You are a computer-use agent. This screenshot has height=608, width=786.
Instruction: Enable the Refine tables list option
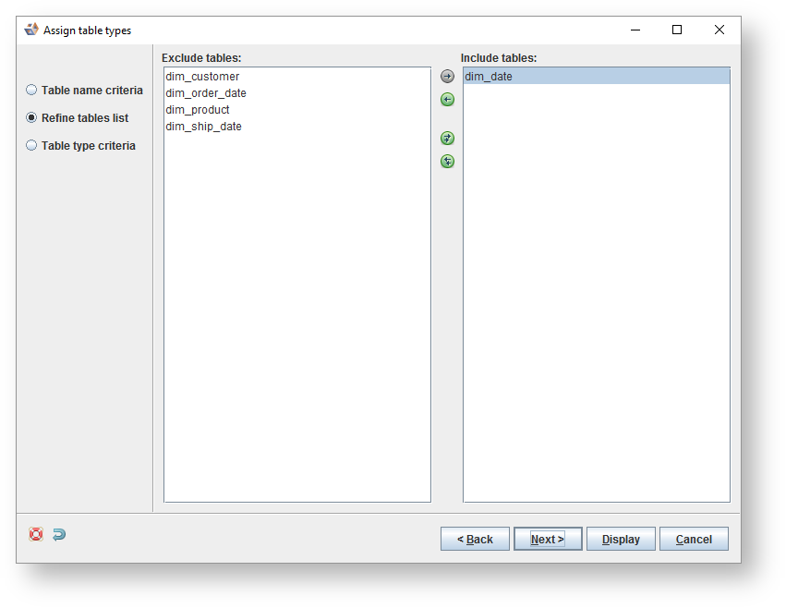point(31,117)
